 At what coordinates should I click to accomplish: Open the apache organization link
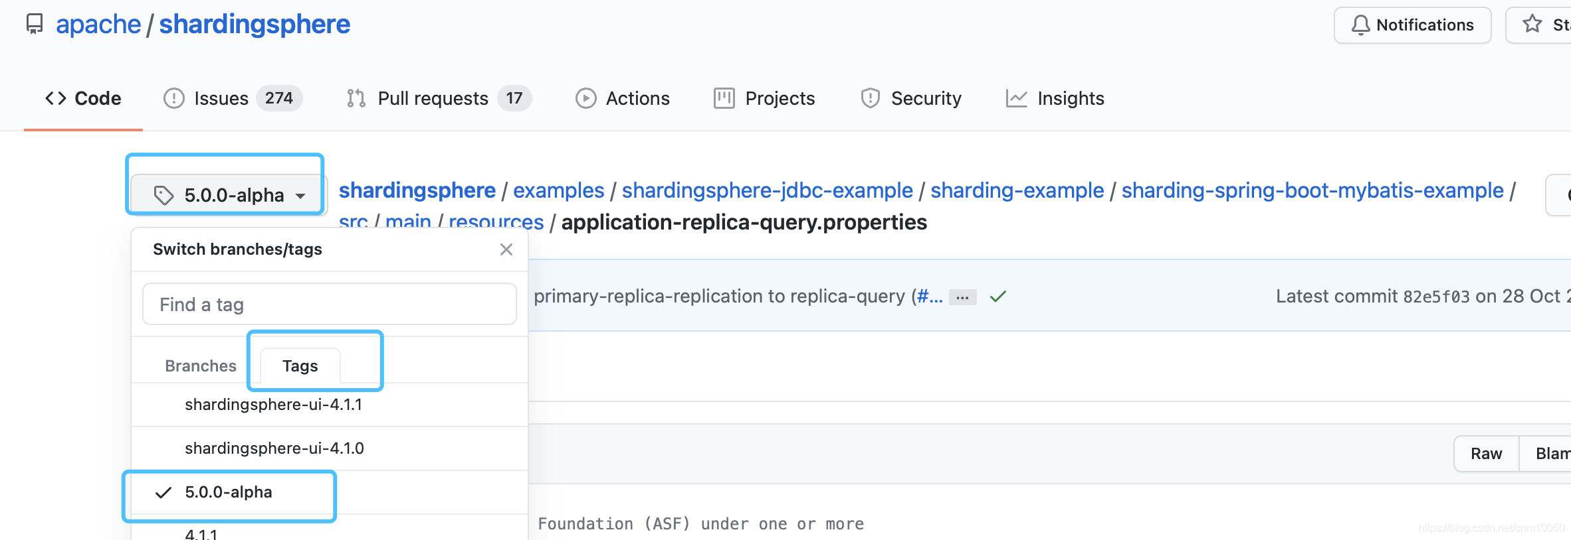(x=98, y=25)
